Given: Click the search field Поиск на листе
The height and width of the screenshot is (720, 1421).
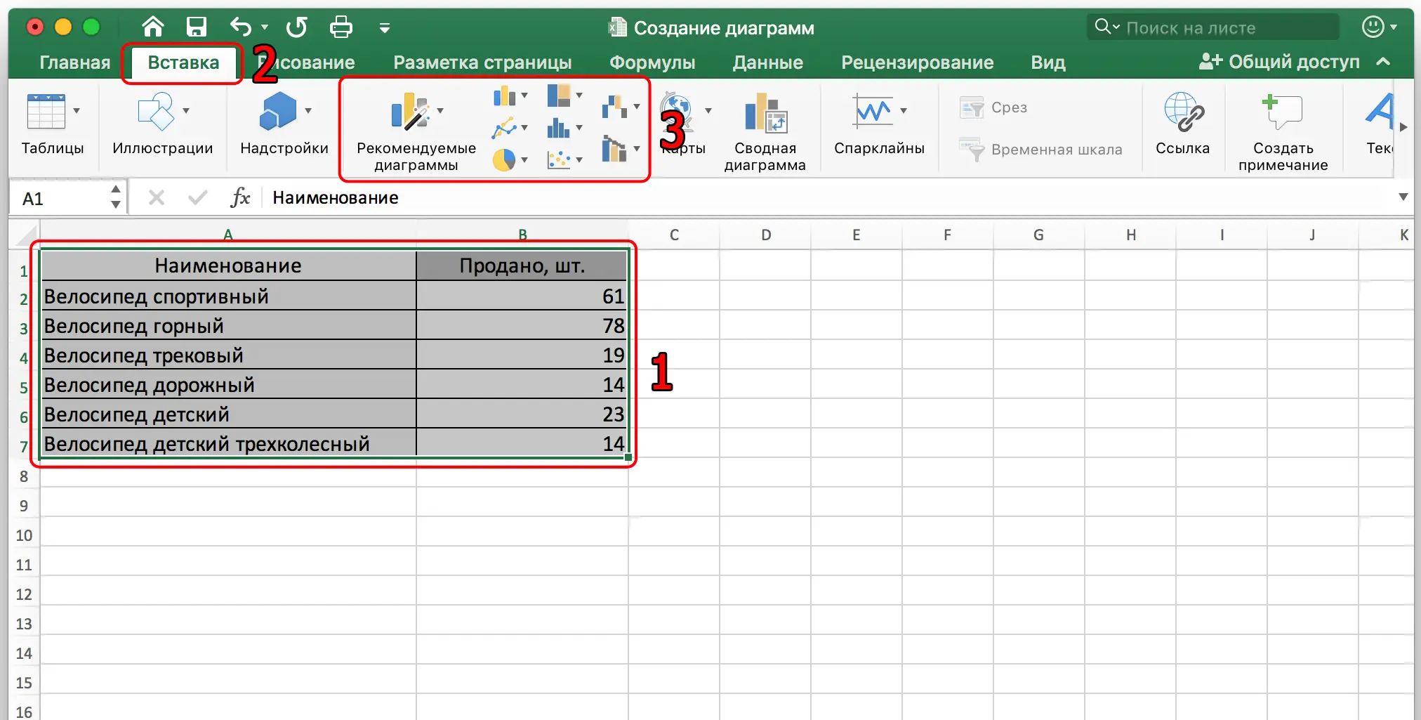Looking at the screenshot, I should pyautogui.click(x=1212, y=27).
